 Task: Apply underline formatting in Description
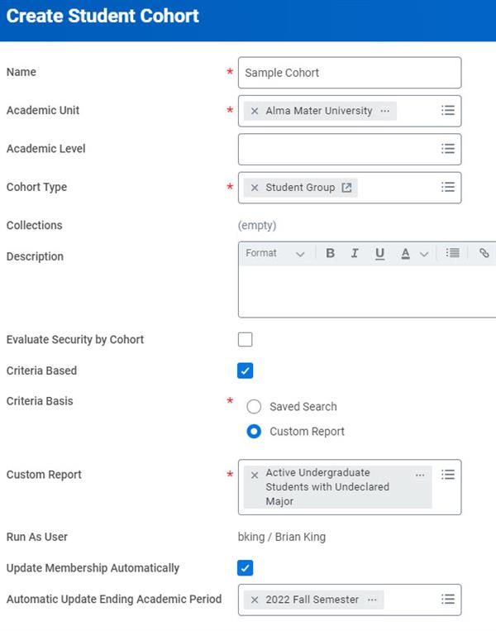tap(379, 254)
